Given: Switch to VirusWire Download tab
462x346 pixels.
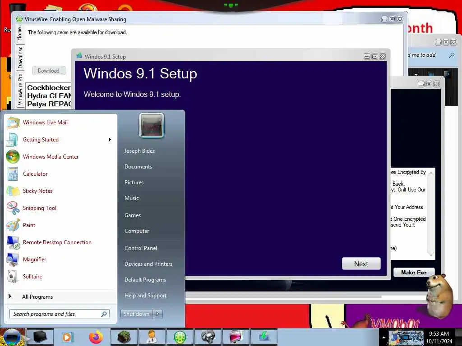Looking at the screenshot, I should [20, 57].
